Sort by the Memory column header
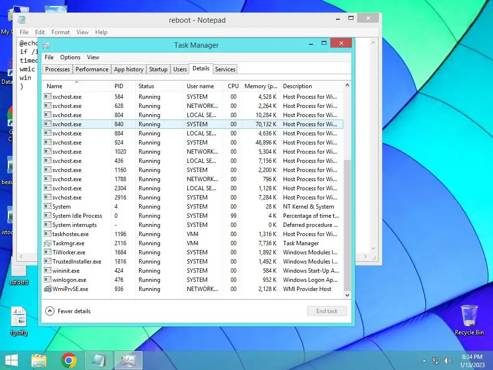This screenshot has width=493, height=370. (261, 86)
